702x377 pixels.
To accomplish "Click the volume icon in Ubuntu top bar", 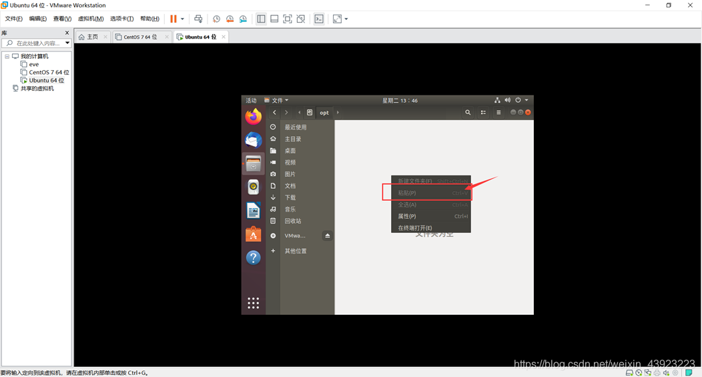I will coord(507,100).
